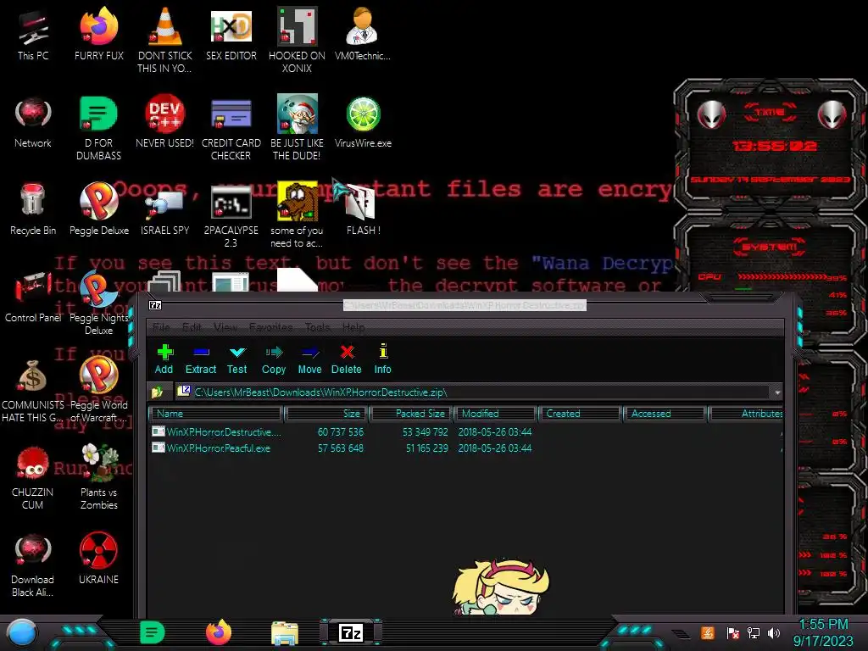
Task: Select This PC desktop icon
Action: 33,35
